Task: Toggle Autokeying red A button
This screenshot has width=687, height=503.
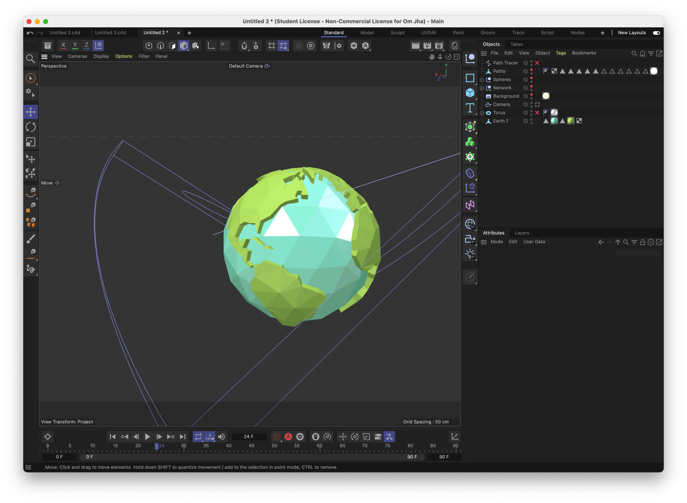Action: [288, 437]
